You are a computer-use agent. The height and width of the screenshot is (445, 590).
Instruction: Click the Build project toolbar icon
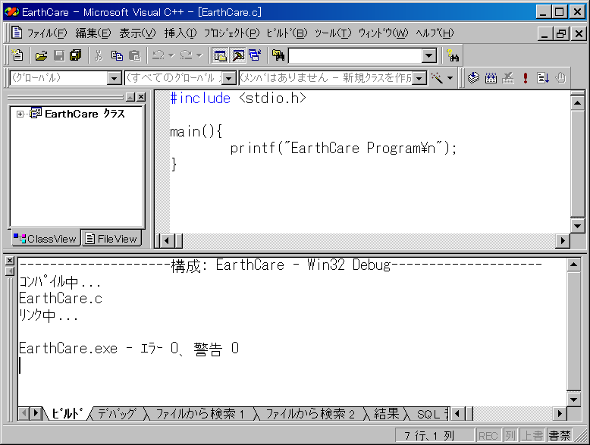pyautogui.click(x=491, y=78)
